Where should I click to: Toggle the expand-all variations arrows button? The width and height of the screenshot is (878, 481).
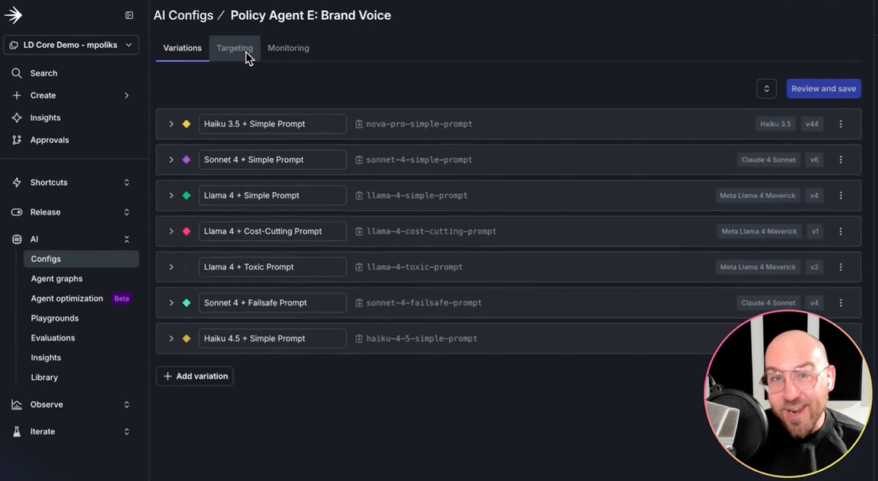tap(766, 88)
